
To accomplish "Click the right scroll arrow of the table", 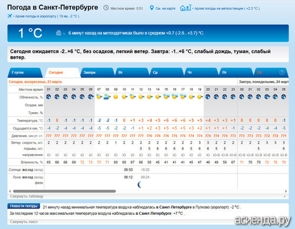I will [286, 191].
